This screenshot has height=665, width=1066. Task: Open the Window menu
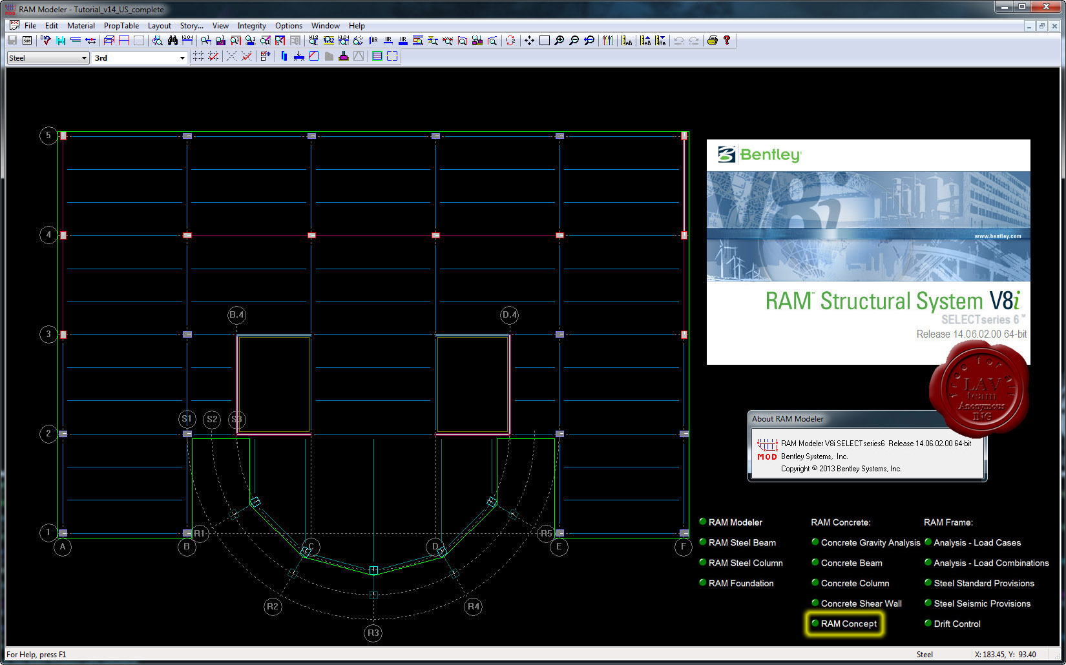click(x=326, y=26)
